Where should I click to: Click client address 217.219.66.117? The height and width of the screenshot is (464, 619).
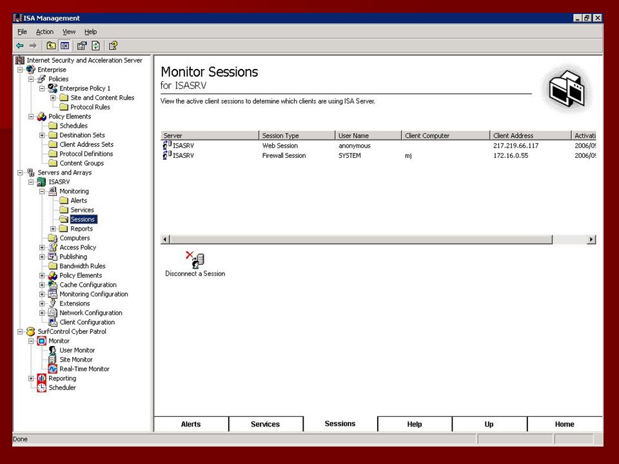pos(516,146)
